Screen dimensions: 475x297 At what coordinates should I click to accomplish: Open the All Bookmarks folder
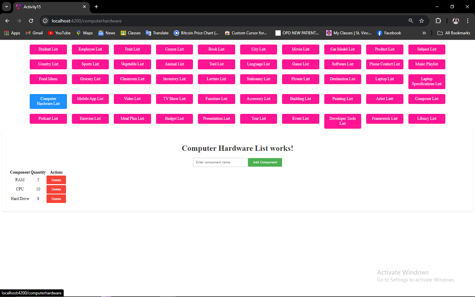[x=454, y=33]
